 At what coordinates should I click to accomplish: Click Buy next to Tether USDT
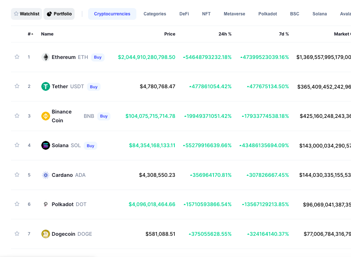coord(94,87)
